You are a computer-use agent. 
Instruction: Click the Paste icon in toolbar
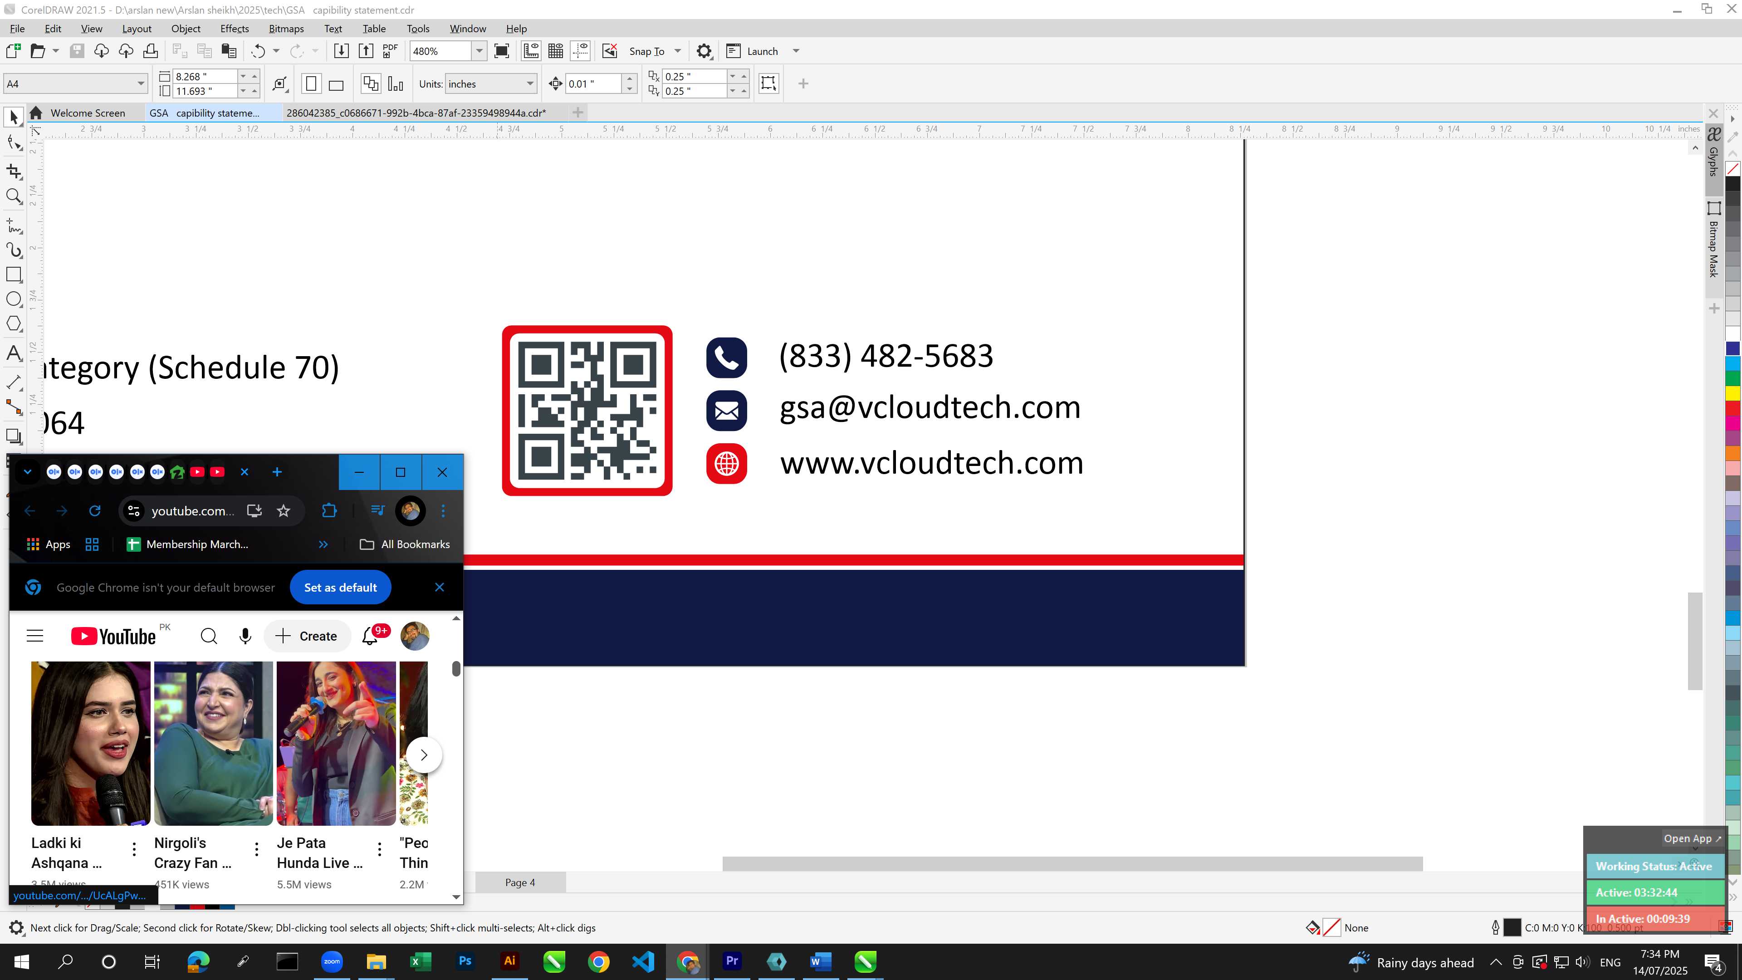click(x=229, y=51)
